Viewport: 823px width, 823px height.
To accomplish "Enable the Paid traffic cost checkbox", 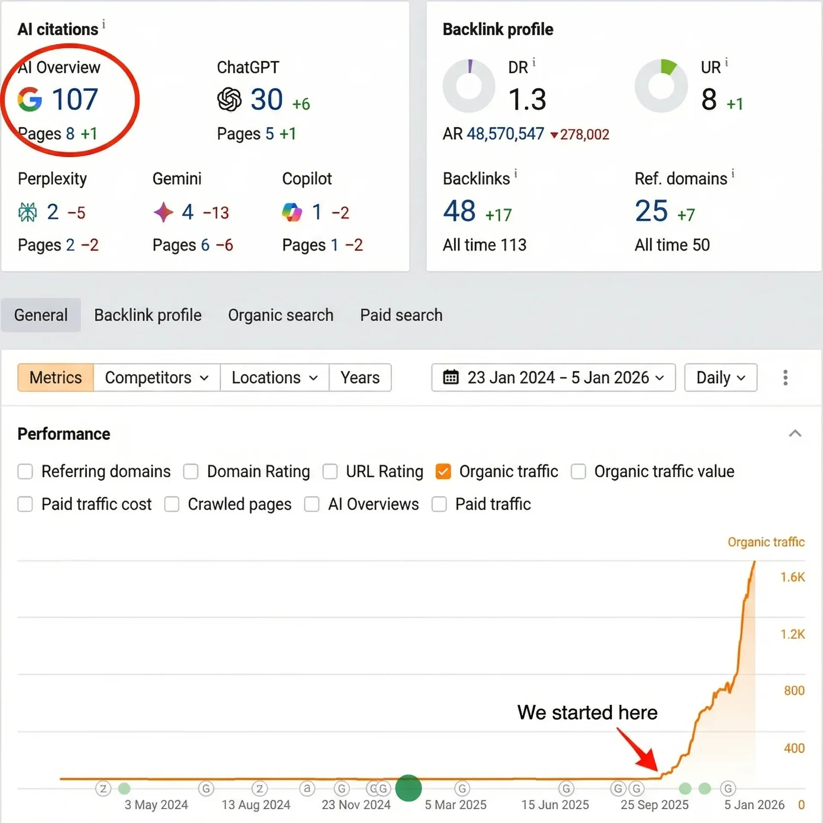I will click(x=25, y=504).
